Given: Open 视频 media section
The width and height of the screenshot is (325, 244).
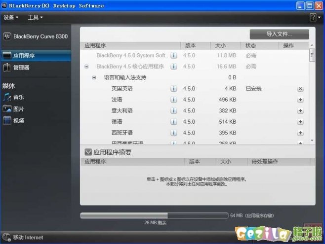Looking at the screenshot, I should [x=14, y=121].
